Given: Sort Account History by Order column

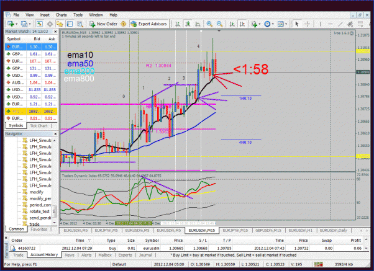Looking at the screenshot, I should pos(17,240).
